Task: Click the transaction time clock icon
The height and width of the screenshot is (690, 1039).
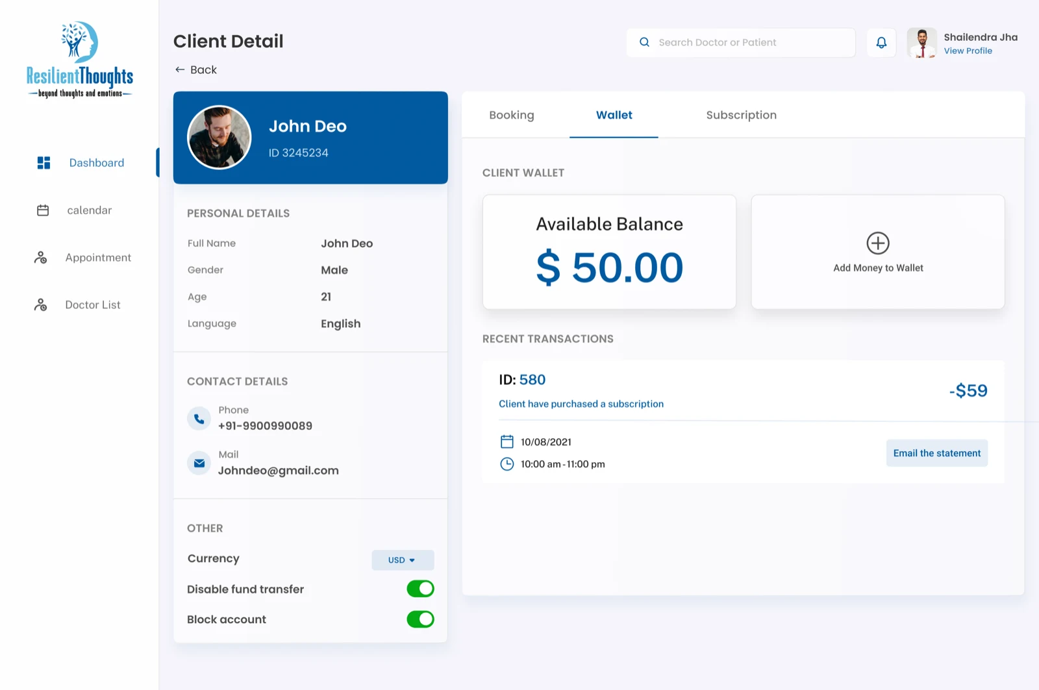Action: pos(507,464)
